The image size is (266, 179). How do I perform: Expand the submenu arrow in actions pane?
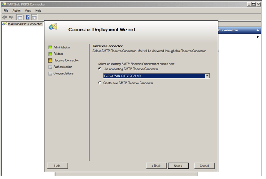coord(258,37)
